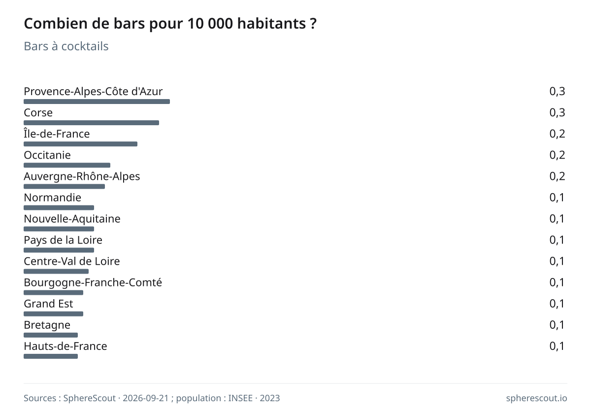Viewport: 591px width, 414px height.
Task: Select the Normandie row label
Action: [x=52, y=198]
